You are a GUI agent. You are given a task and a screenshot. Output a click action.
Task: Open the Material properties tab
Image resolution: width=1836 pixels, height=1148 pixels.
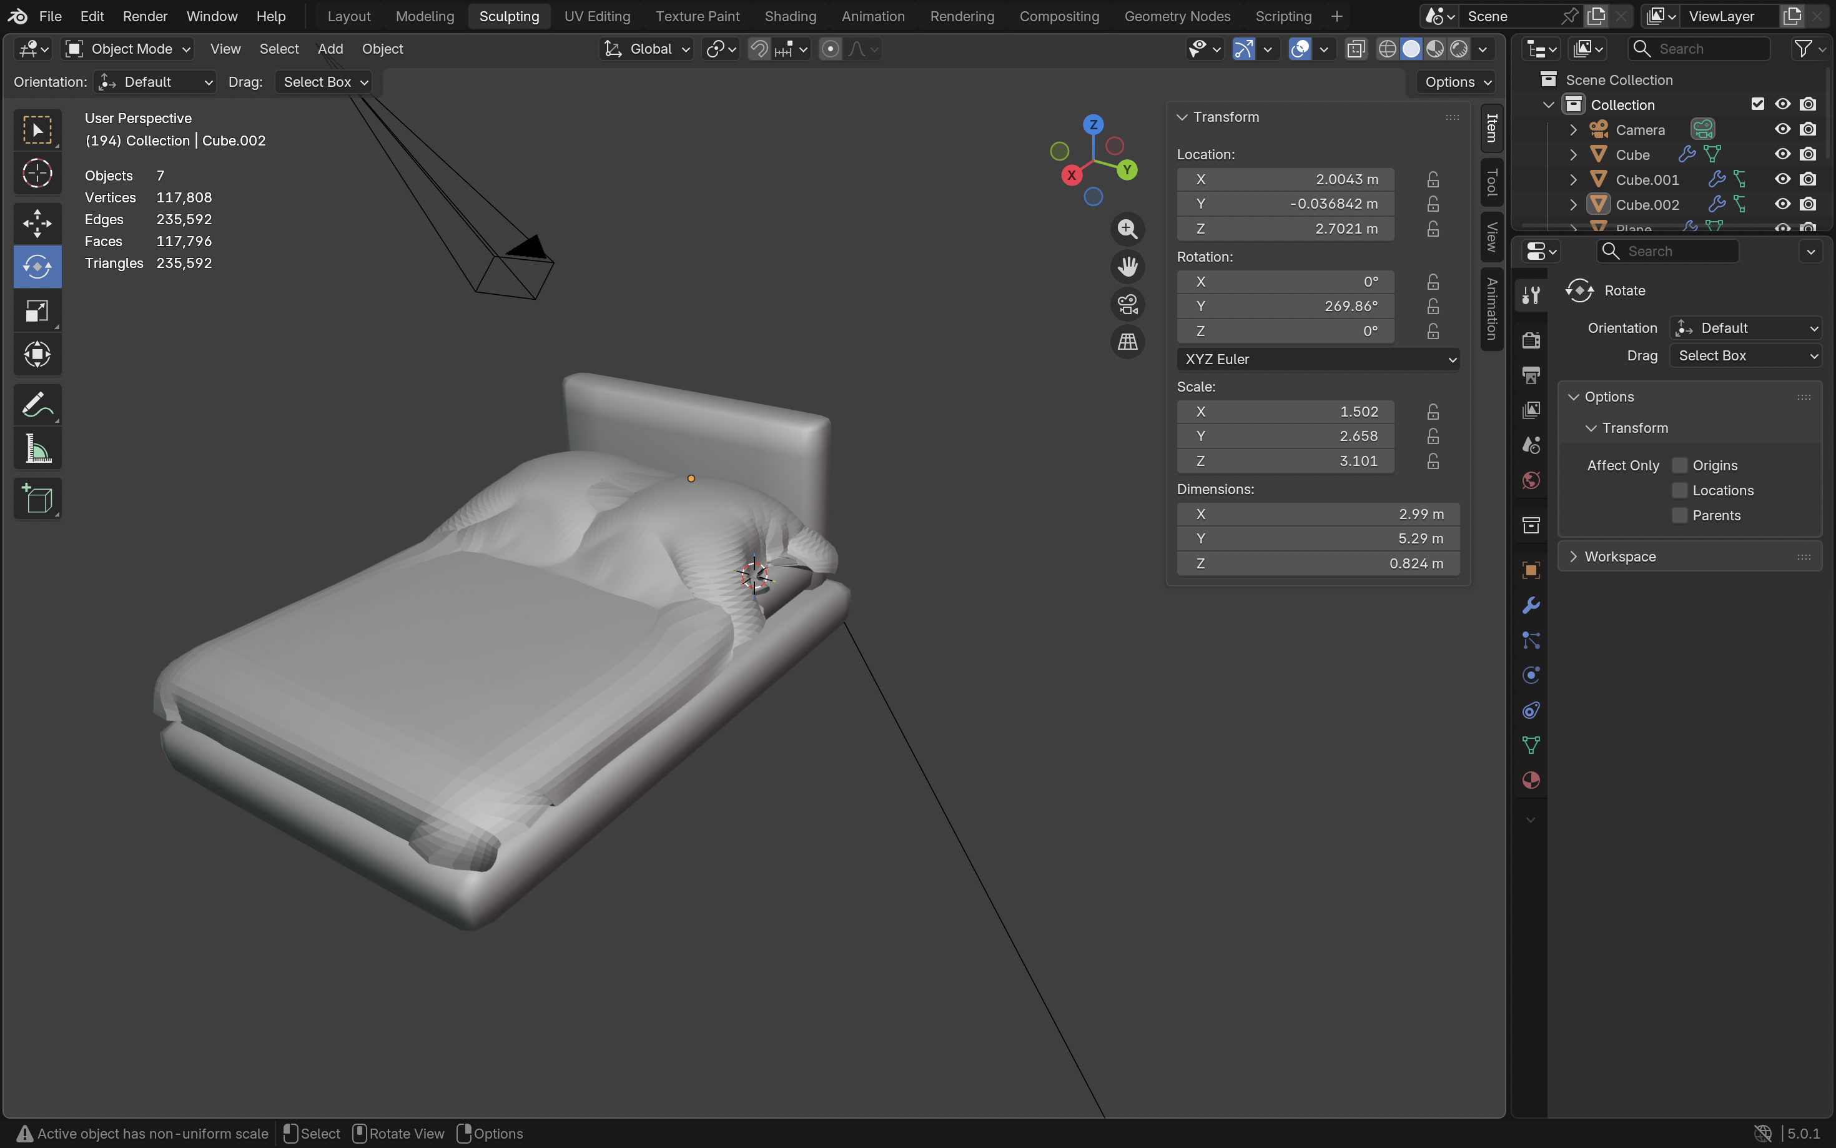(1530, 781)
